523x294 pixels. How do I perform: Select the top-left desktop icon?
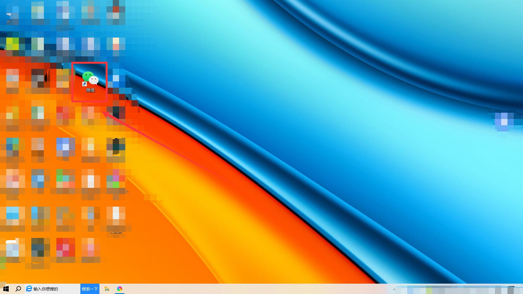(13, 13)
